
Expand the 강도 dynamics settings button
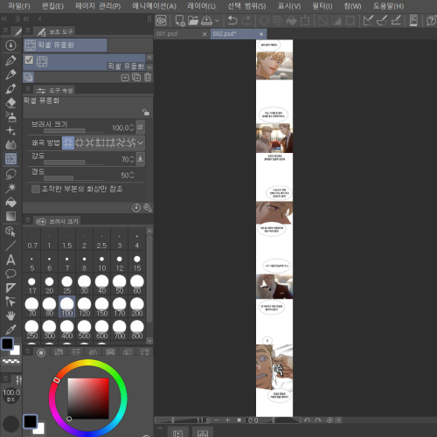[x=141, y=159]
